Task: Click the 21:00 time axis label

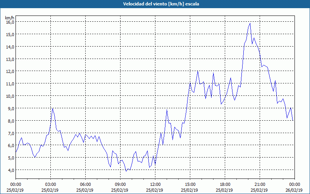Action: 260,185
